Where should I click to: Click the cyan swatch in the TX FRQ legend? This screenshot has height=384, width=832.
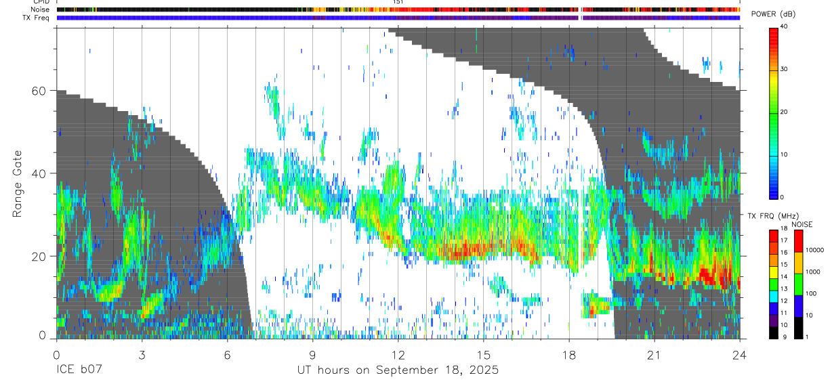point(774,296)
